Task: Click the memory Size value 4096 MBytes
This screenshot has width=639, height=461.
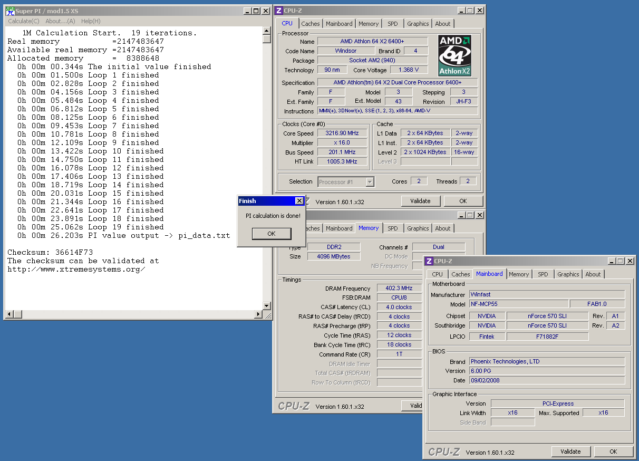Action: coord(334,256)
